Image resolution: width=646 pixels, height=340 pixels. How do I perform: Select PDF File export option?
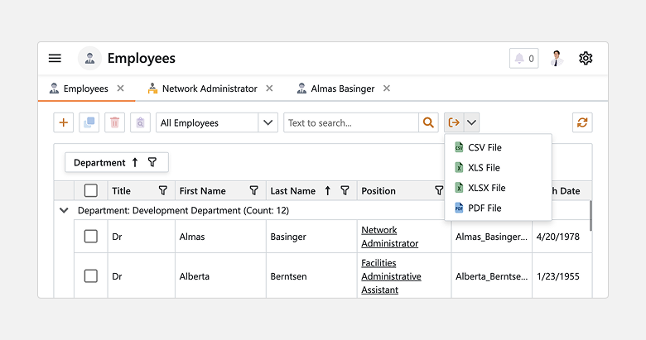[485, 208]
